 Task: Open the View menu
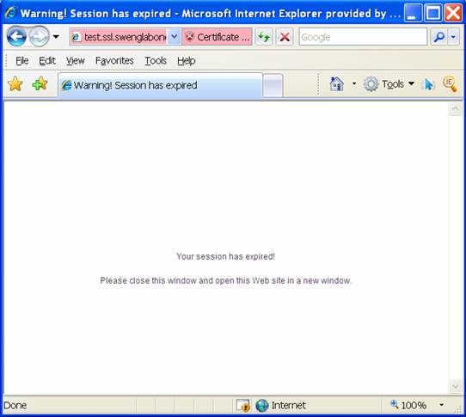pyautogui.click(x=75, y=61)
